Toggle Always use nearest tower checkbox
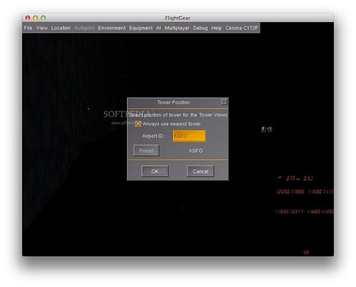Screen dimensions: 356x287 tap(138, 124)
